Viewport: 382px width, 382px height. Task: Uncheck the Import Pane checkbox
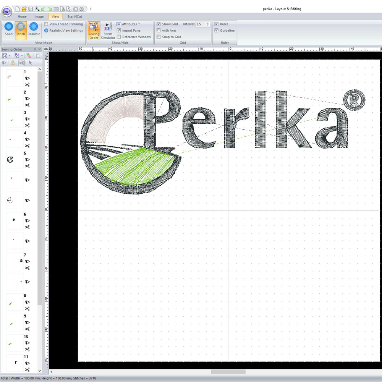click(119, 31)
